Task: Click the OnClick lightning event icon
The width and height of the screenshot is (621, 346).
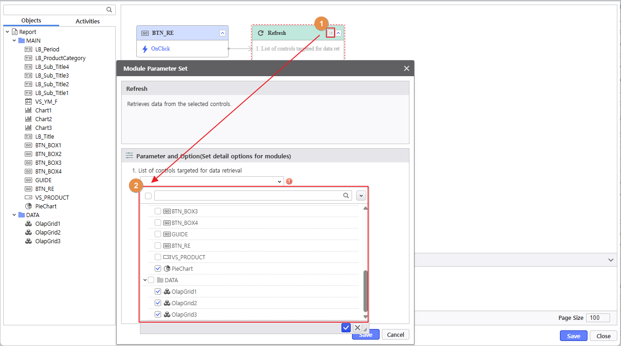Action: [145, 49]
